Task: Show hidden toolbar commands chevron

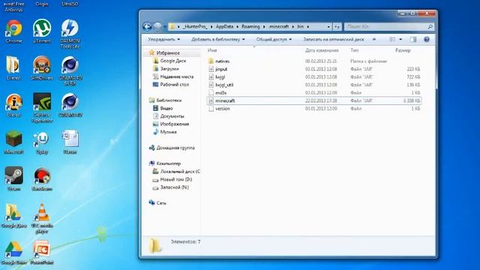Action: (374, 40)
